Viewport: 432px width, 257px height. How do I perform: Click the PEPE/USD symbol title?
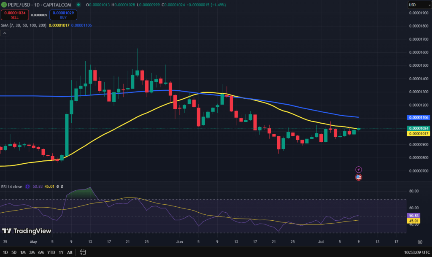pos(19,5)
